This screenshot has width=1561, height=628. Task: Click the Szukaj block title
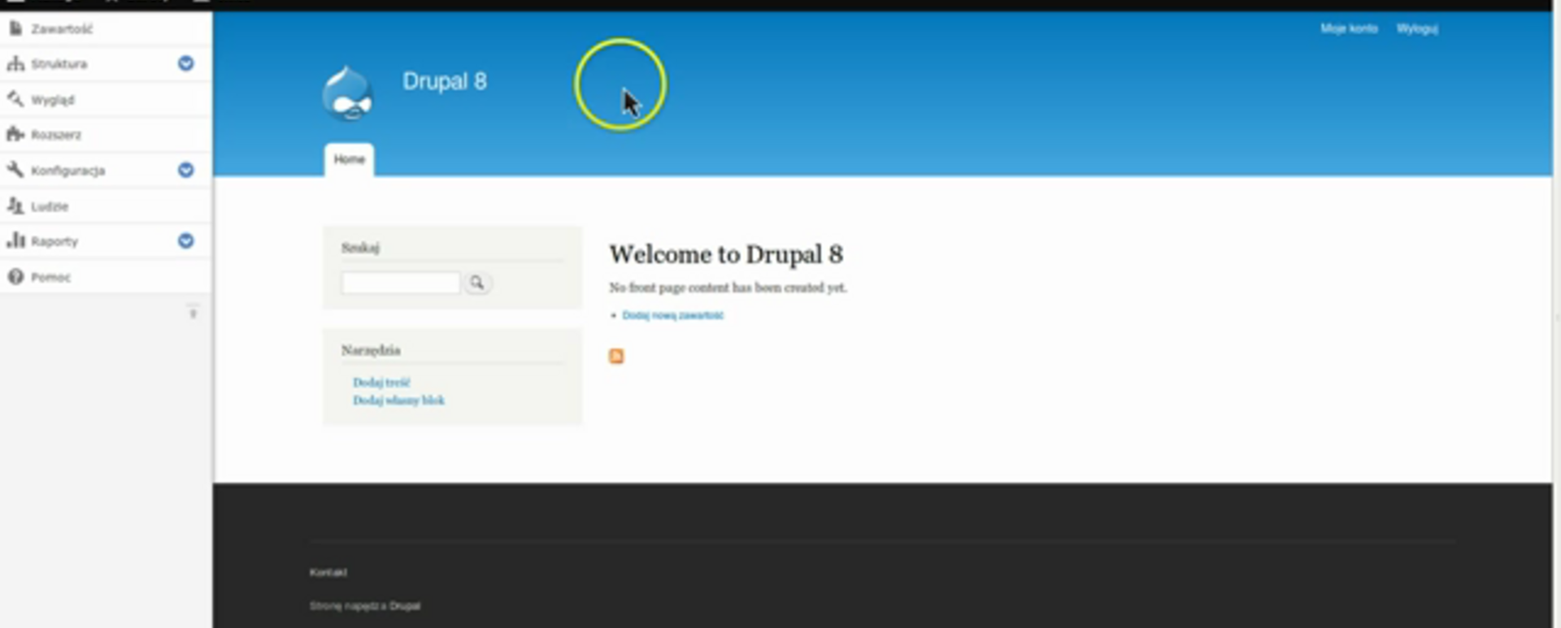coord(360,248)
